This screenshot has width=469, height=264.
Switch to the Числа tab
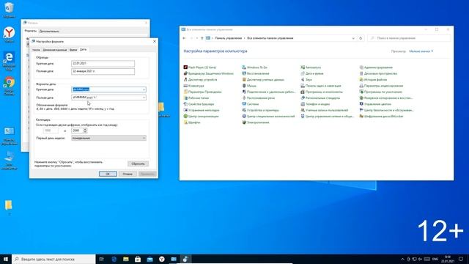point(36,50)
